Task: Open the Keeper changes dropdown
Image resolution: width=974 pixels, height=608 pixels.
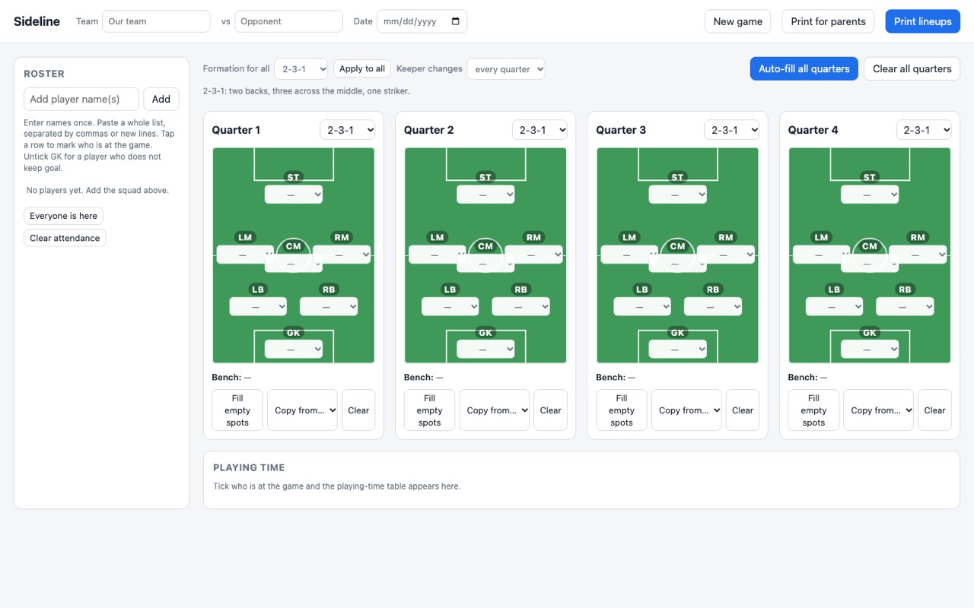Action: click(x=506, y=69)
